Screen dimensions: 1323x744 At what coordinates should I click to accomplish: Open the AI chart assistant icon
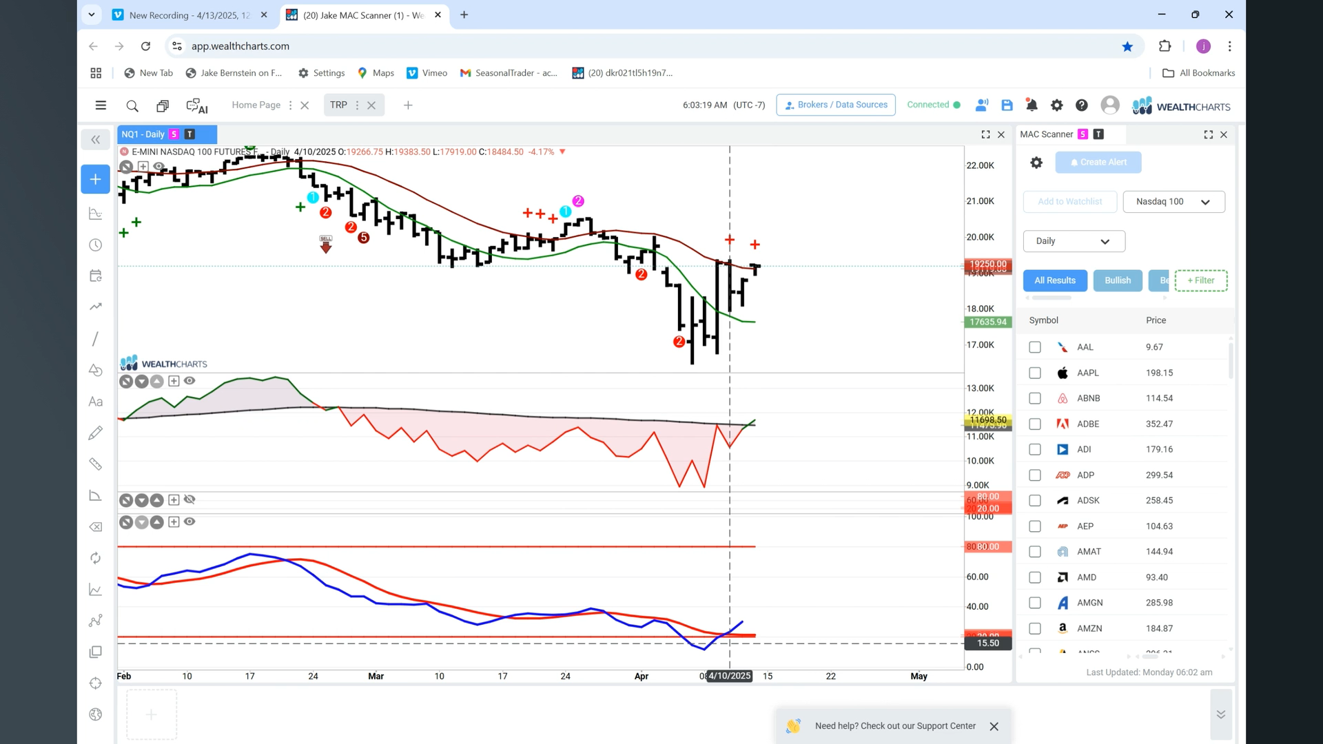tap(197, 105)
